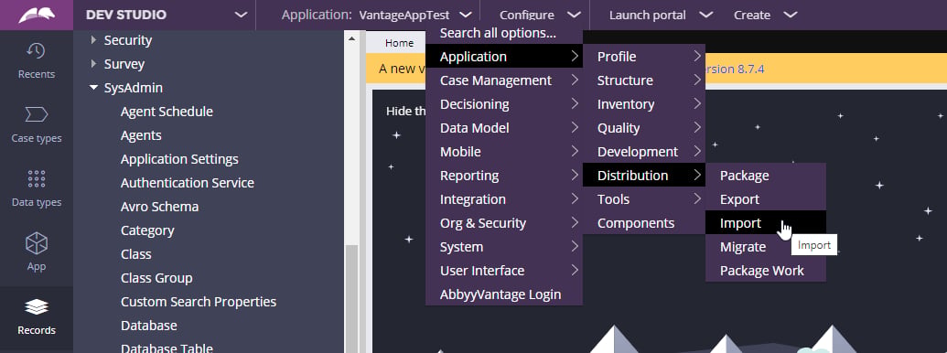Select Database record type
The width and height of the screenshot is (947, 353).
tap(148, 326)
